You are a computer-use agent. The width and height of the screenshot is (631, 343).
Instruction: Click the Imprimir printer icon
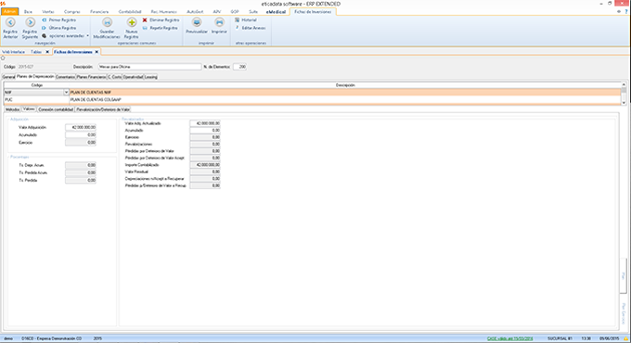(x=219, y=22)
